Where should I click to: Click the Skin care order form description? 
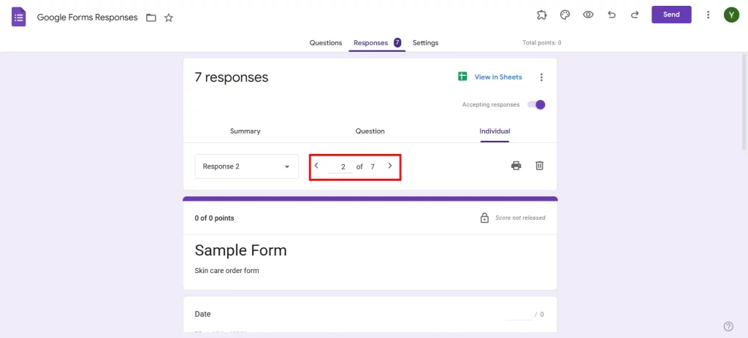click(x=226, y=271)
